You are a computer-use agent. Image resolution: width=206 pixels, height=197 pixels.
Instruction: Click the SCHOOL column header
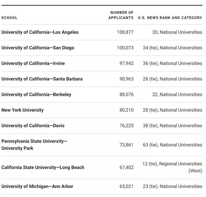point(9,18)
